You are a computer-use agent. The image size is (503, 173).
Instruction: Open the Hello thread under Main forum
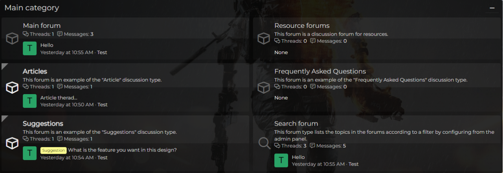coord(47,45)
